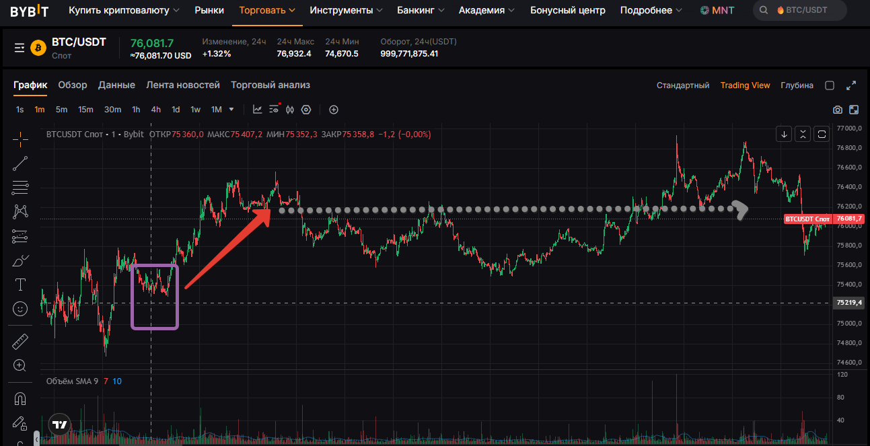Open the indicators chart icon
This screenshot has width=870, height=446.
point(258,109)
